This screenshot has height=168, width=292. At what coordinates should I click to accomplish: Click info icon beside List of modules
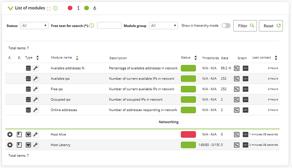click(55, 8)
